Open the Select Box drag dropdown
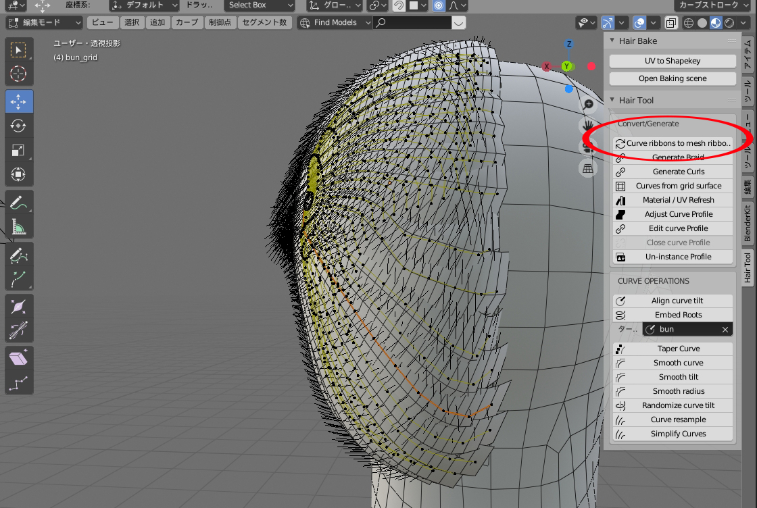The image size is (757, 508). tap(260, 5)
